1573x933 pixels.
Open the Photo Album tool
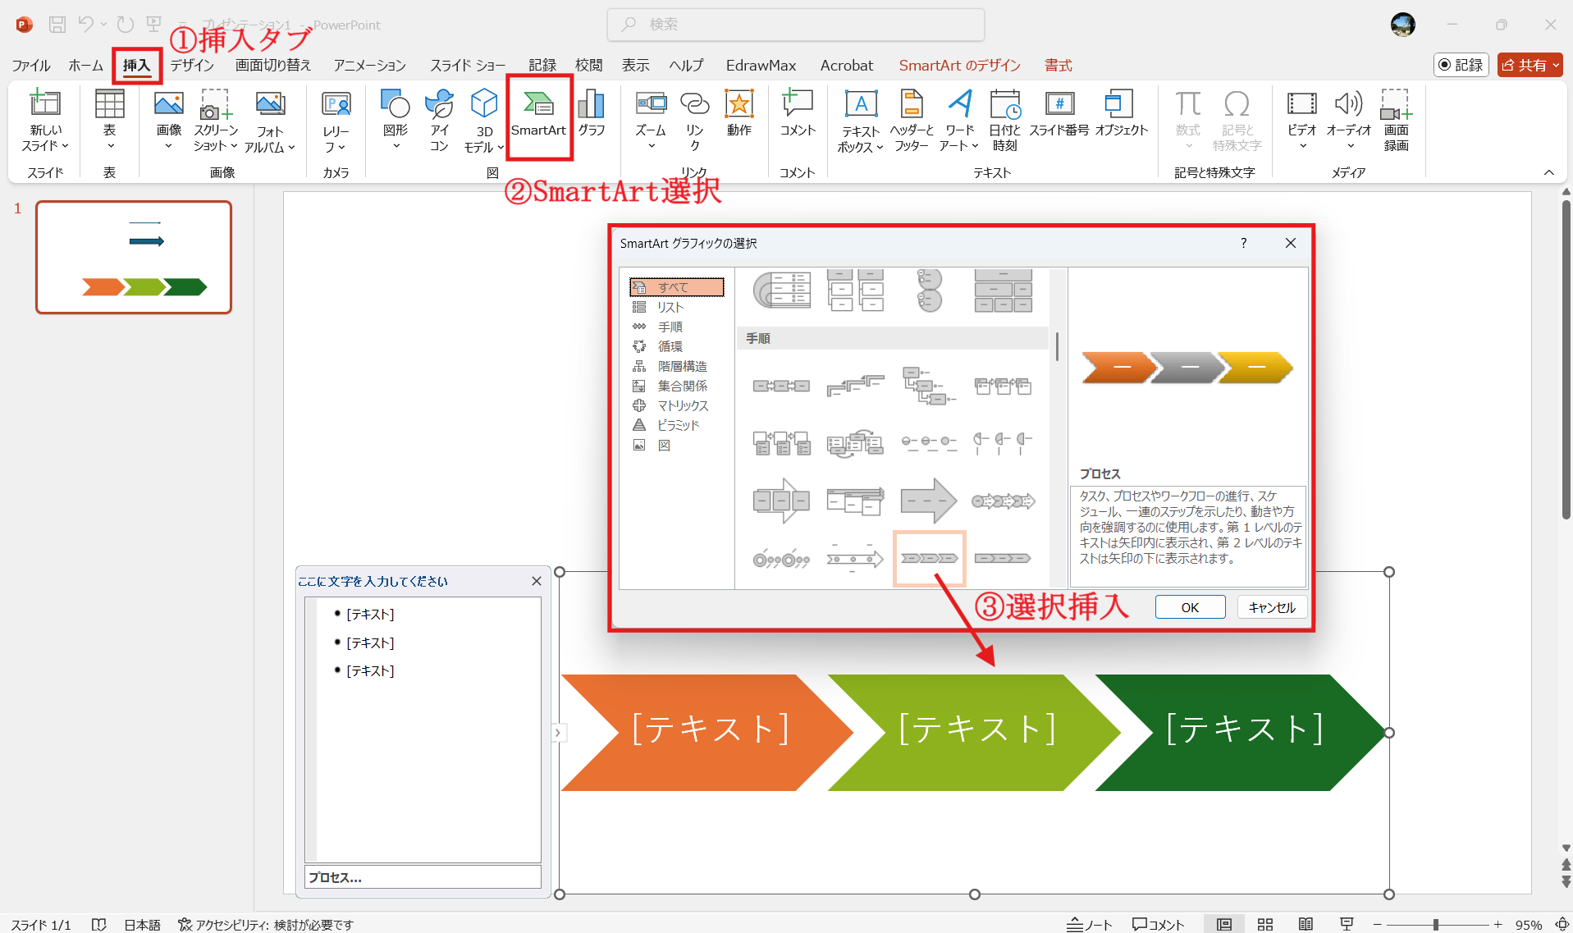coord(269,120)
